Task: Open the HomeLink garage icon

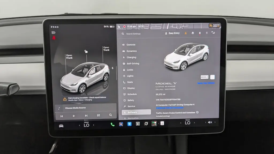Action: [x=193, y=33]
